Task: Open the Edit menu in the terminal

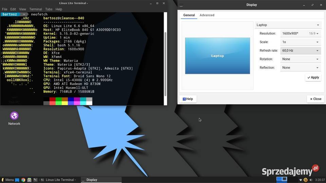Action: 13,9
